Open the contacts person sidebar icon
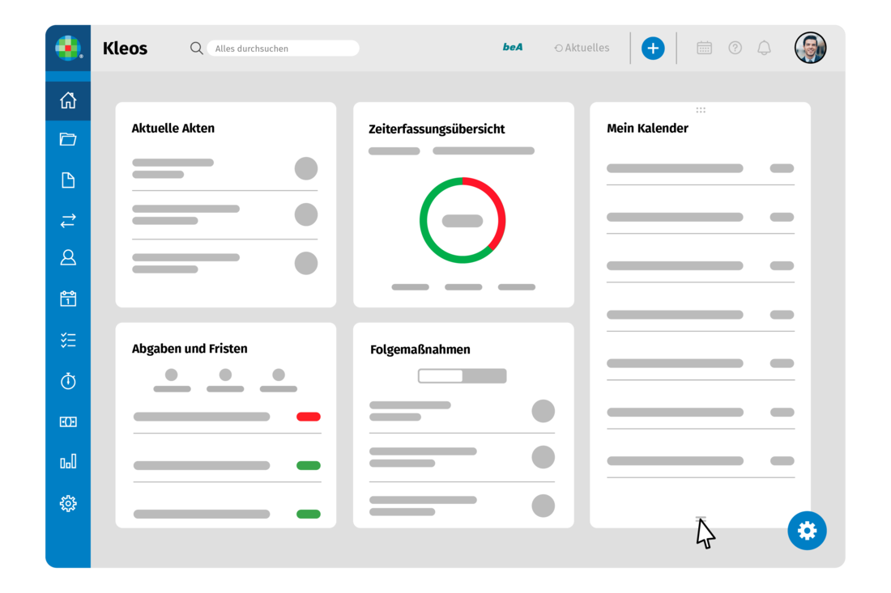 68,258
